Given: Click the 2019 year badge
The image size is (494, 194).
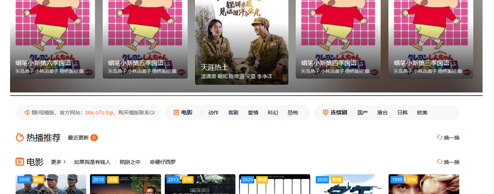Looking at the screenshot, I should (99, 180).
